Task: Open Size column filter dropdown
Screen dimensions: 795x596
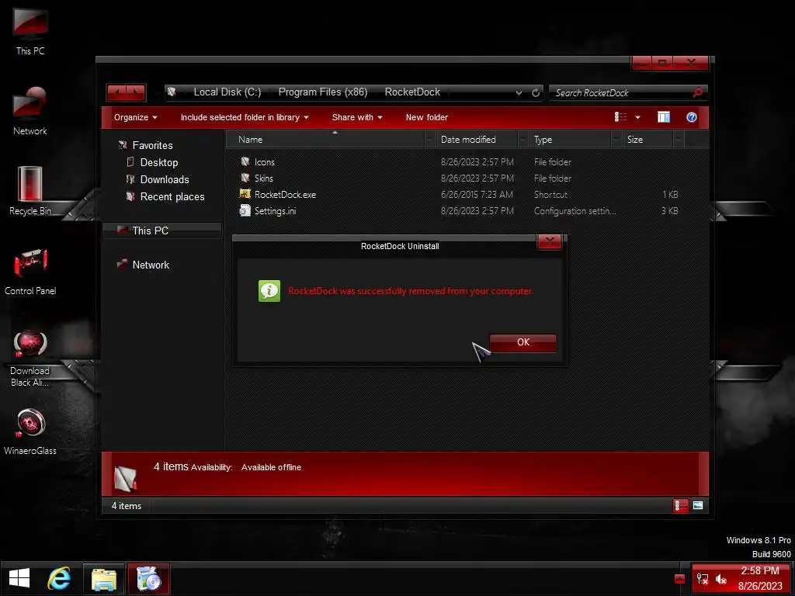Action: click(679, 140)
